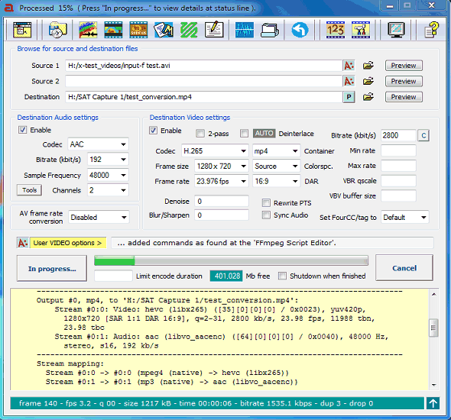The height and width of the screenshot is (420, 451).
Task: Toggle the 2-pass checkbox
Action: [200, 134]
